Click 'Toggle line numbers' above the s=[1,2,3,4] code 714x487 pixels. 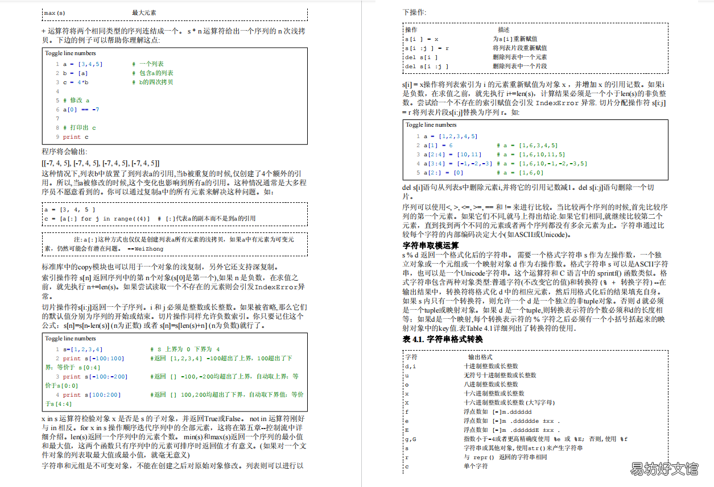point(71,338)
